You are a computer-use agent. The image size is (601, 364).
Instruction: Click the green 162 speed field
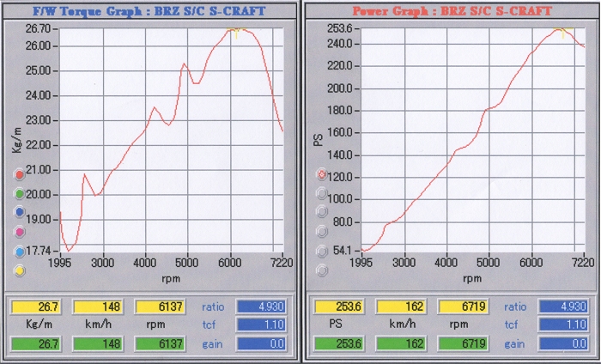pyautogui.click(x=401, y=343)
